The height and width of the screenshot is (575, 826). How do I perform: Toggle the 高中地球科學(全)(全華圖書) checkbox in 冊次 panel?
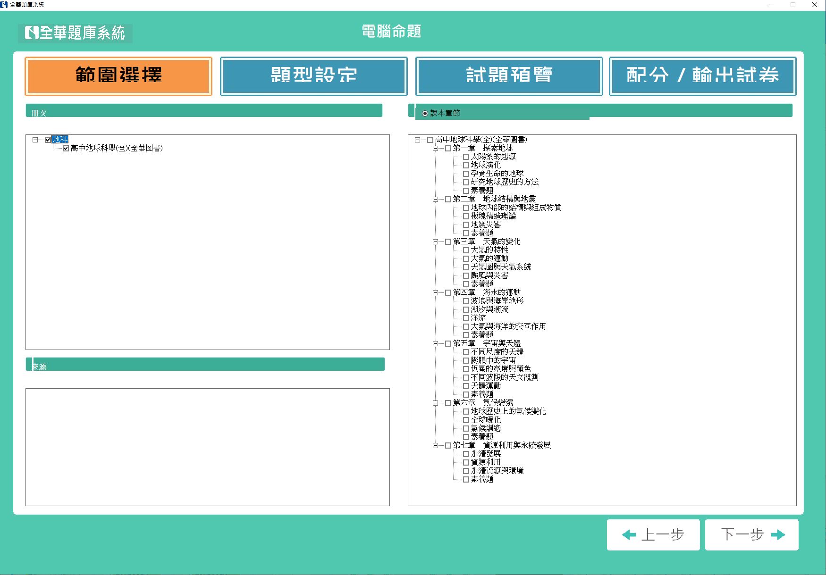tap(66, 148)
